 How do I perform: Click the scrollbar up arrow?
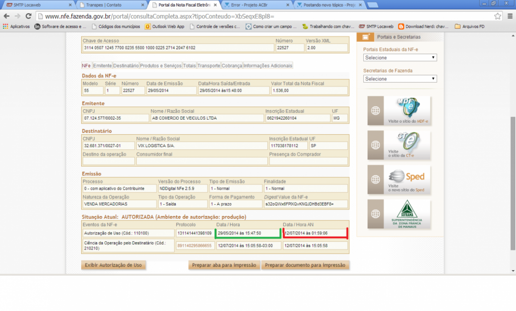coord(513,36)
